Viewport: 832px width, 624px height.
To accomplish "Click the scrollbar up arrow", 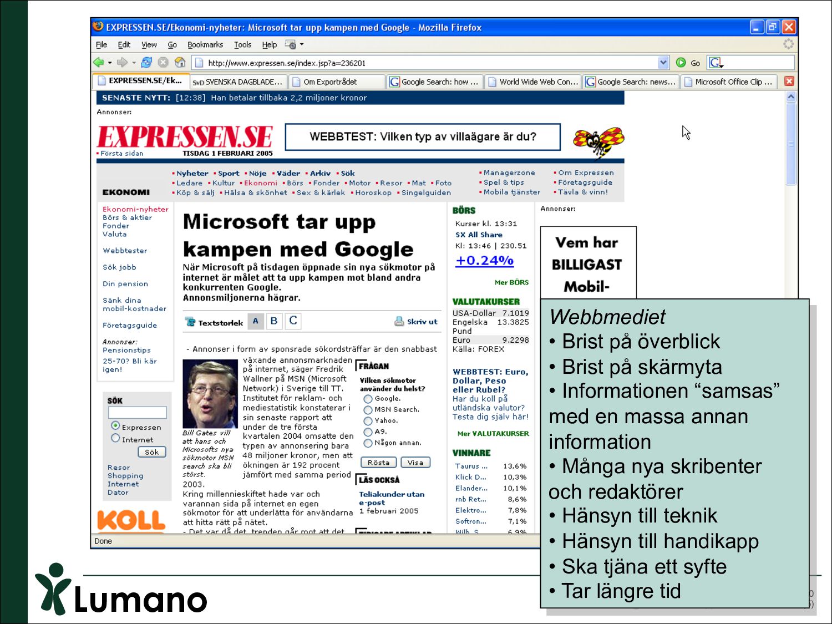I will click(791, 97).
